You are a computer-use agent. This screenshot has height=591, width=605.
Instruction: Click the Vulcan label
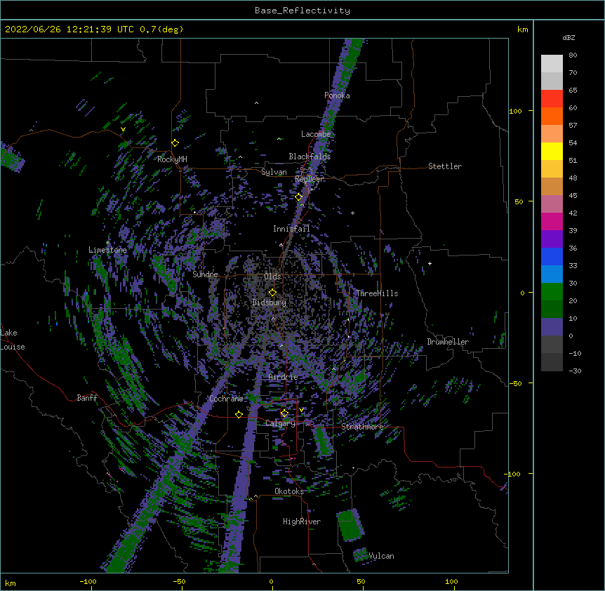[x=381, y=556]
